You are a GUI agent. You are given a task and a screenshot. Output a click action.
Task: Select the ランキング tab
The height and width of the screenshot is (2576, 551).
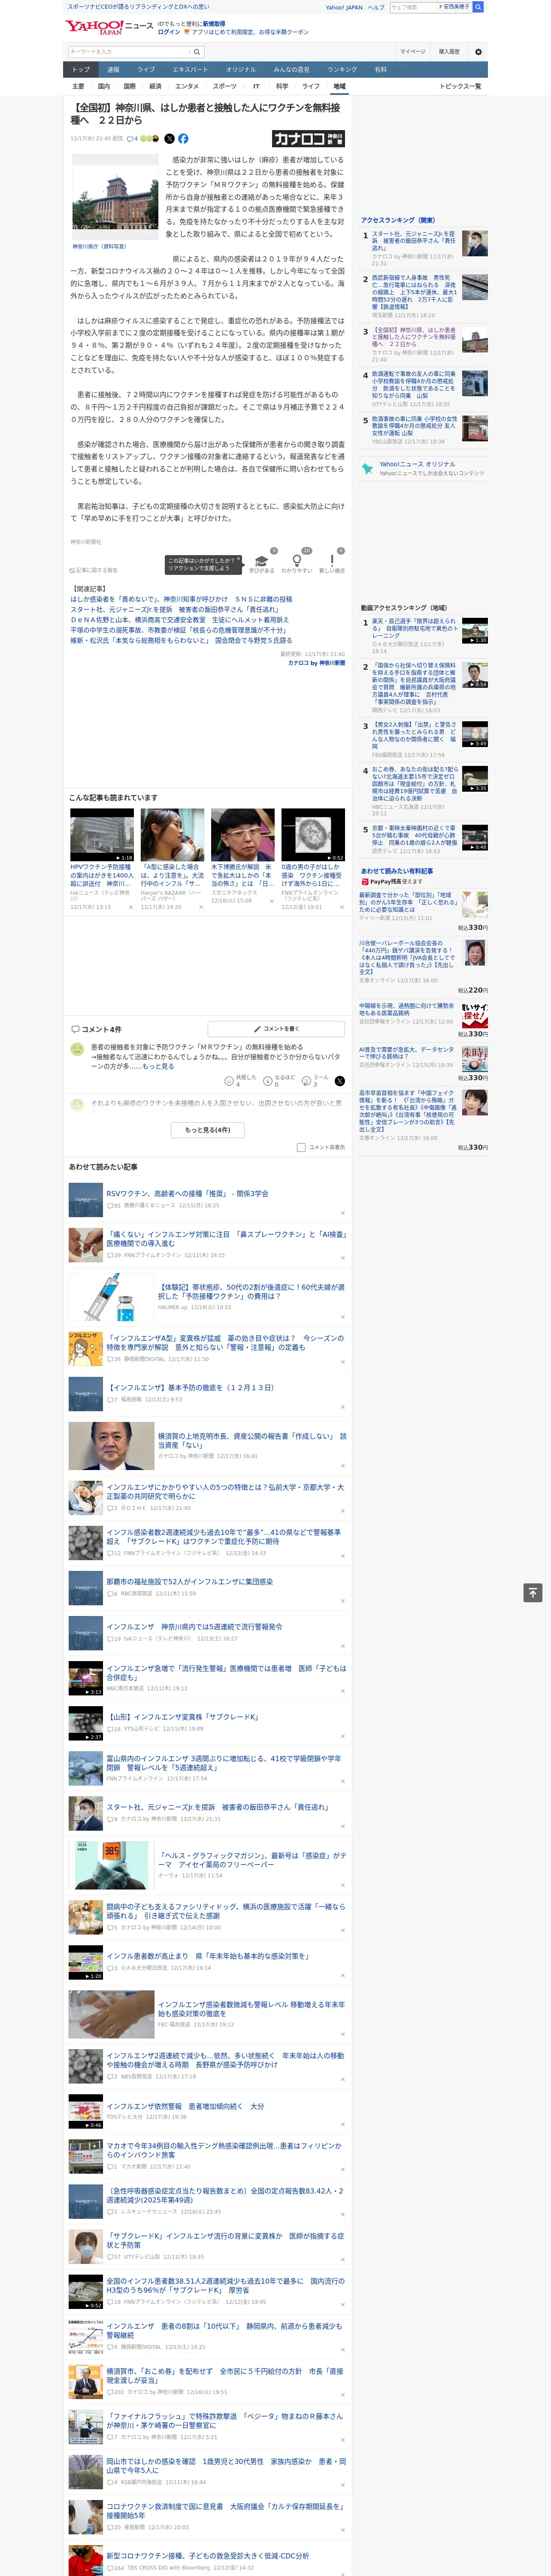pos(342,70)
